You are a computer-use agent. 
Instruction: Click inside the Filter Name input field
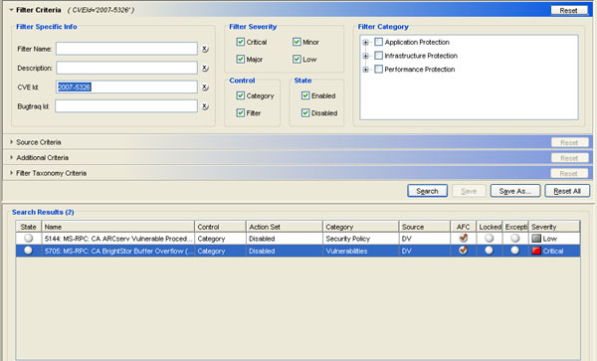click(x=126, y=49)
